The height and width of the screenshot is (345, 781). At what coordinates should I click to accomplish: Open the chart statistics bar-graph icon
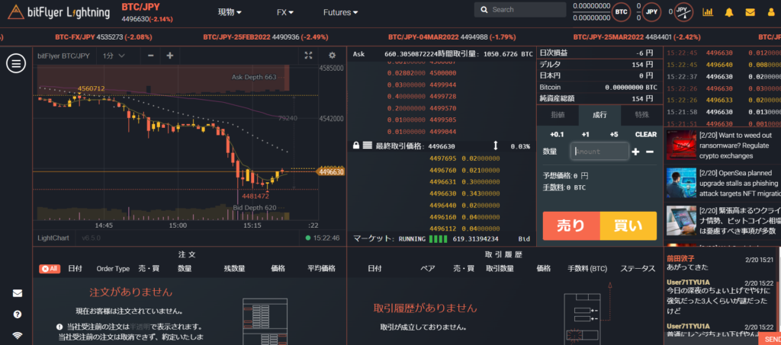pos(708,11)
